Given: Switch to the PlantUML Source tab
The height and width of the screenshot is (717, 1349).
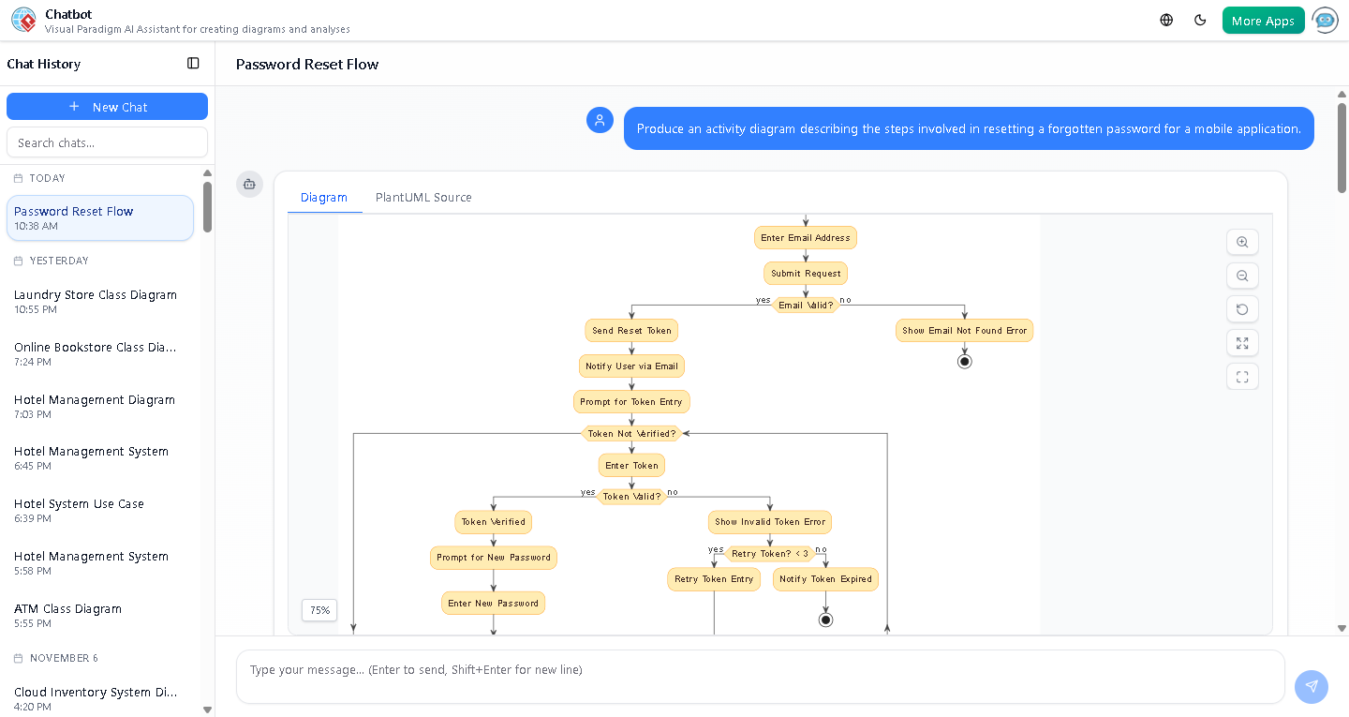Looking at the screenshot, I should coord(422,197).
